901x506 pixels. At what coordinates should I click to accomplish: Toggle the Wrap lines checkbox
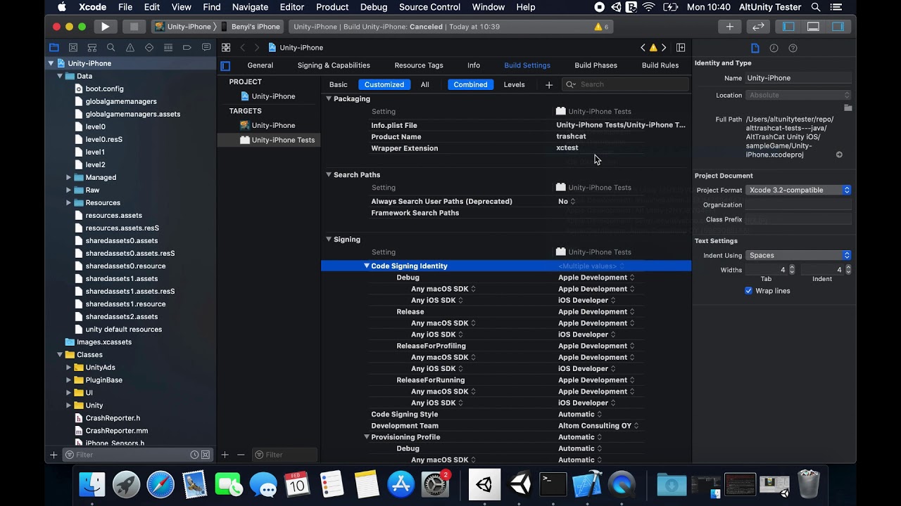click(x=748, y=291)
